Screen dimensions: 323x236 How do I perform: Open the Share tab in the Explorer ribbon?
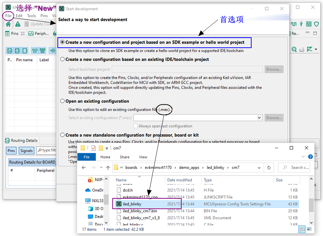(125, 157)
